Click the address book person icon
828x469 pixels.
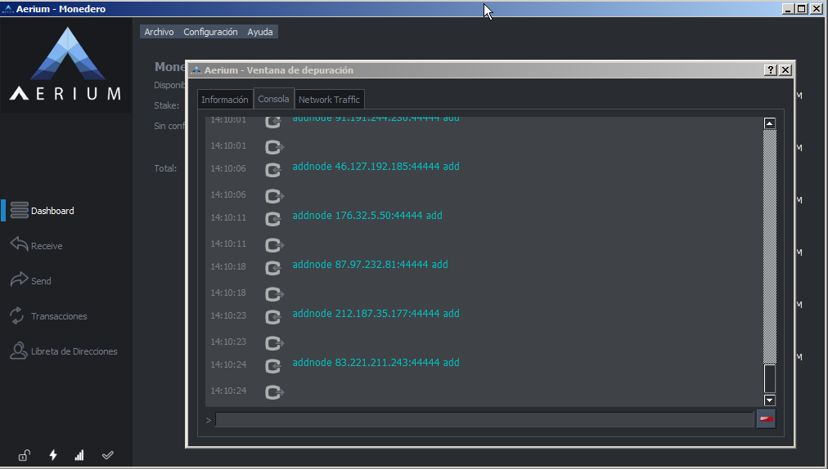(19, 351)
